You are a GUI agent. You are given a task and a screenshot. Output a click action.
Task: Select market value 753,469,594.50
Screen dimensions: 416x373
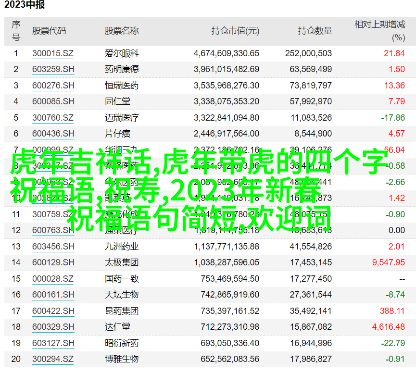tap(230, 279)
